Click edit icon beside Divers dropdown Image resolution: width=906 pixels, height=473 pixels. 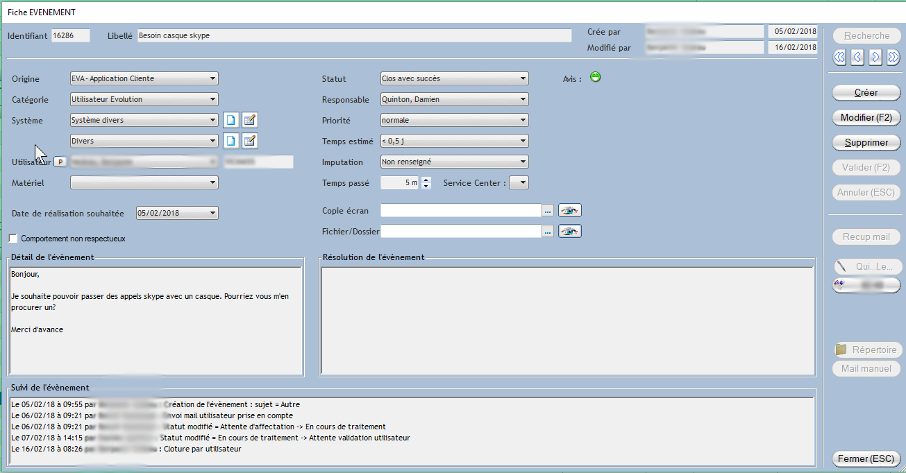[250, 141]
